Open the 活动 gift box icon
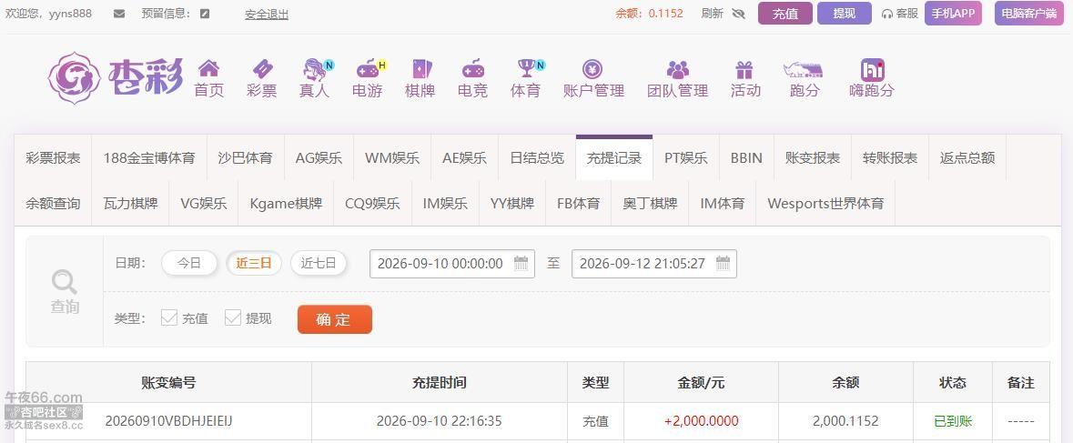The image size is (1073, 443). click(x=744, y=69)
